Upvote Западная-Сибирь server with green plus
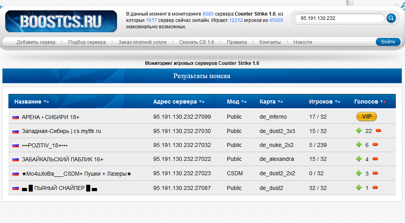Image resolution: width=405 pixels, height=223 pixels. (359, 131)
